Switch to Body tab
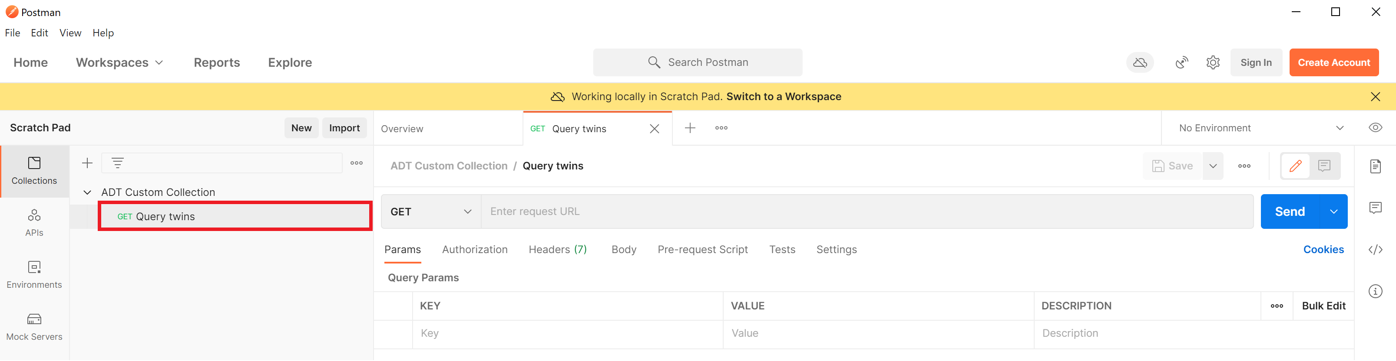This screenshot has height=361, width=1396. 624,250
